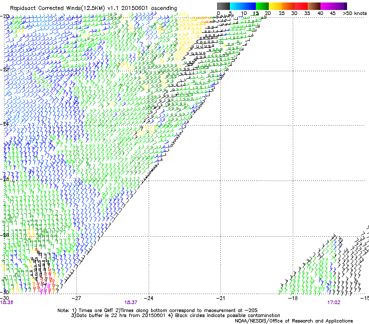The width and height of the screenshot is (369, 324).
Task: Click the '-21' longitude axis label
Action: click(x=220, y=299)
